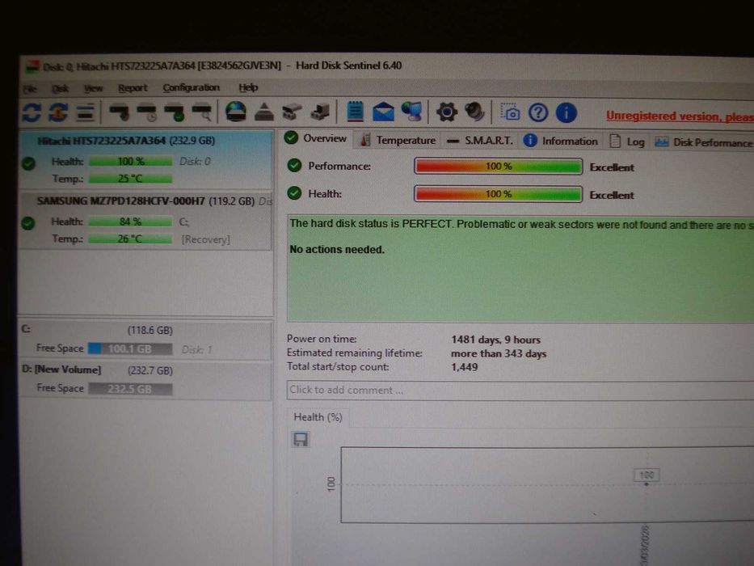Click the disk icon with magnifier
754x566 pixels.
tap(202, 112)
